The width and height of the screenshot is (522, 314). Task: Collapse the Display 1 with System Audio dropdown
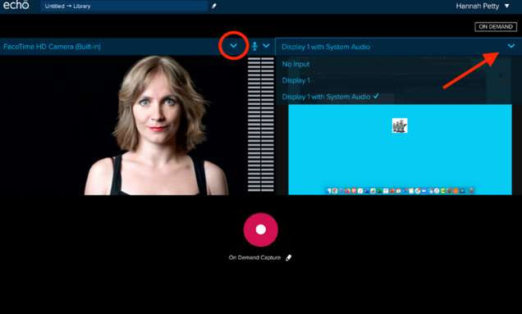511,46
